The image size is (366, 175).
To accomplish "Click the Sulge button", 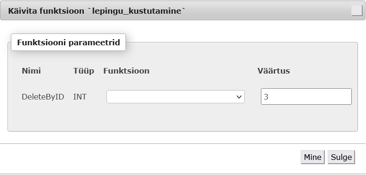I will click(x=341, y=157).
